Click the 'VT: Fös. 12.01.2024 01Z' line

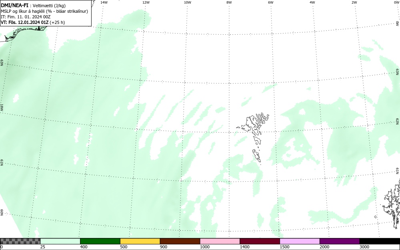(33, 22)
